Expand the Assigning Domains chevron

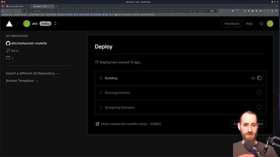[101, 107]
